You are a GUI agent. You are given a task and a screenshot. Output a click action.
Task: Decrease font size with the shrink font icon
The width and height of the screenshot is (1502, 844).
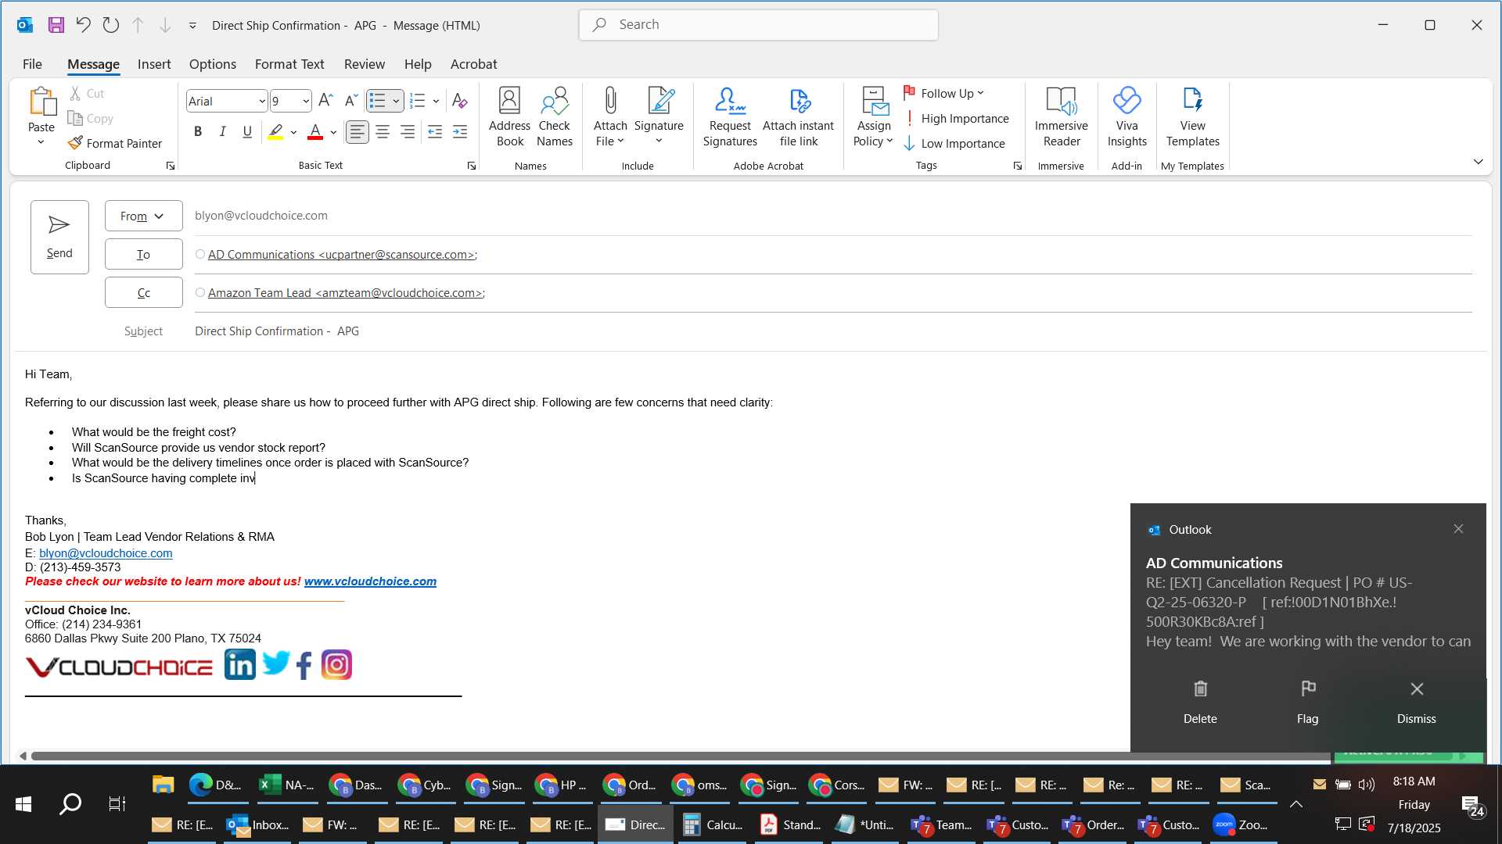351,101
